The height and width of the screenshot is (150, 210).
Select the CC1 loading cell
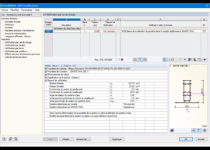click(48, 31)
